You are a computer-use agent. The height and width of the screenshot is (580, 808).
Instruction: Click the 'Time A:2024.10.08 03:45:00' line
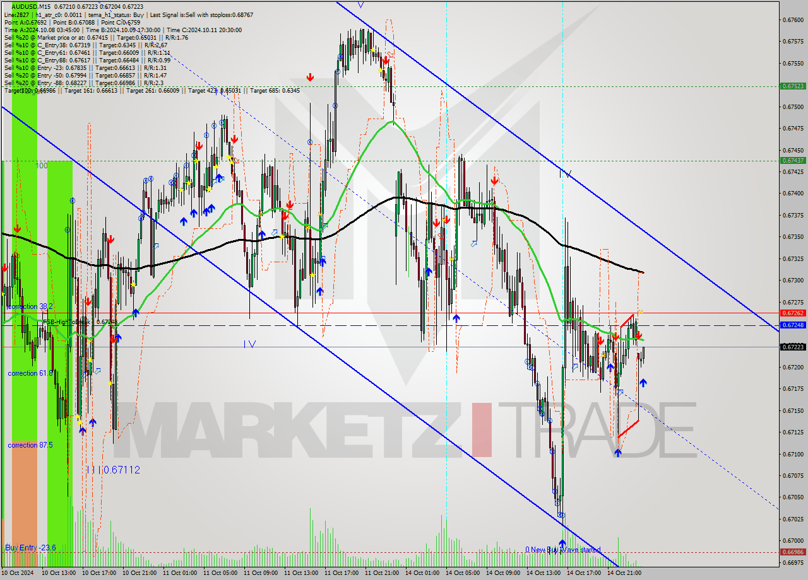coord(42,30)
